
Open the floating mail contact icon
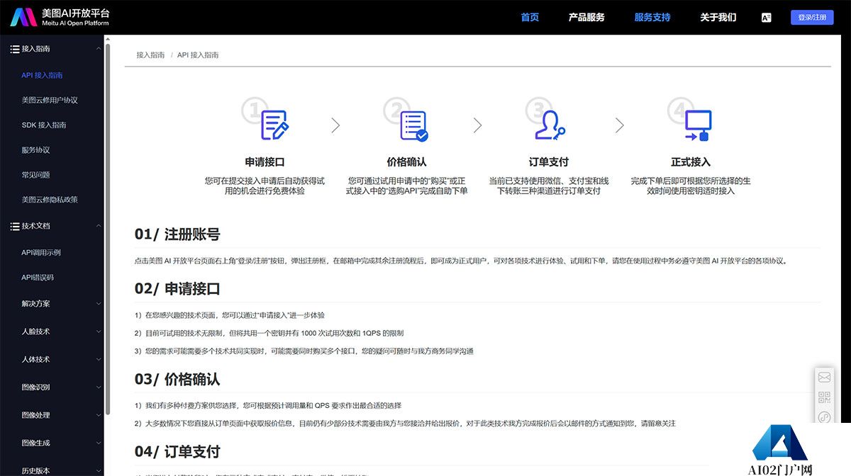pos(824,377)
